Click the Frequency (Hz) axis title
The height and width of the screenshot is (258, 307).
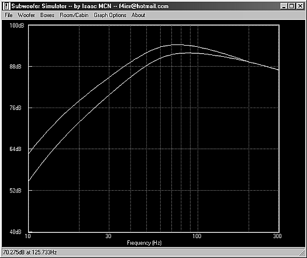(144, 243)
